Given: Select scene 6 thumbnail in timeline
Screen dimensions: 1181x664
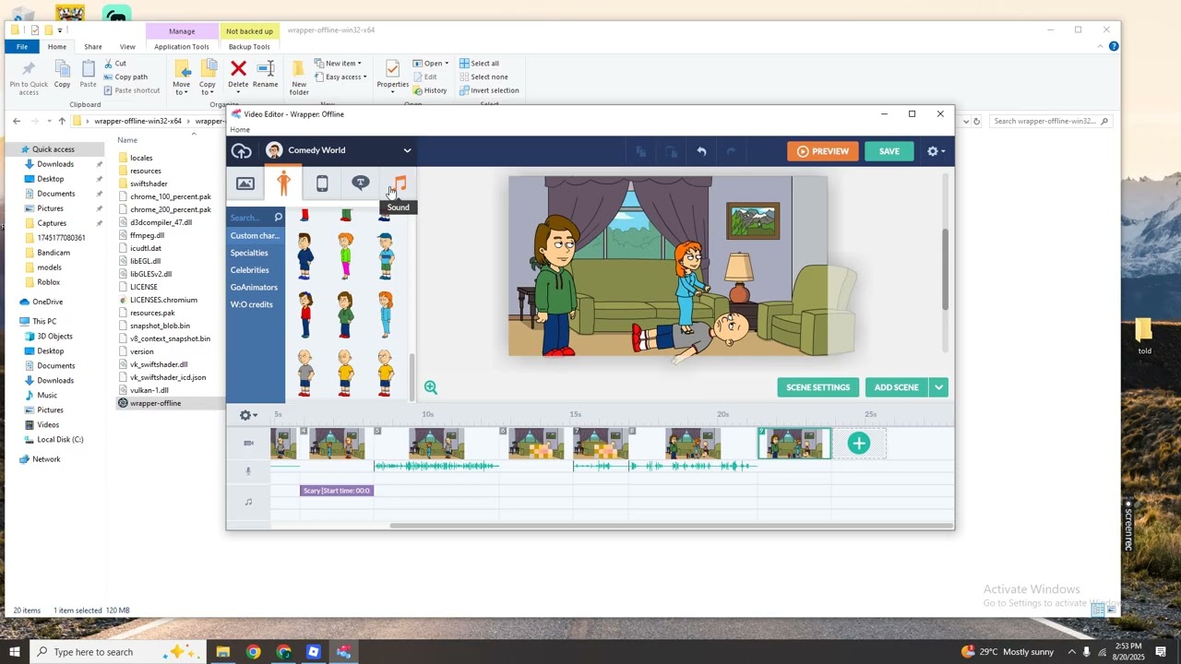Looking at the screenshot, I should click(x=536, y=444).
